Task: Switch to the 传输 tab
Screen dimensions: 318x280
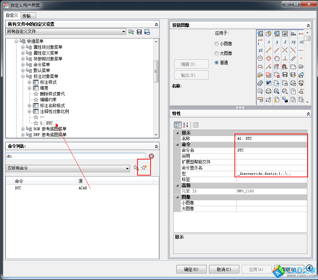Action: coord(26,16)
